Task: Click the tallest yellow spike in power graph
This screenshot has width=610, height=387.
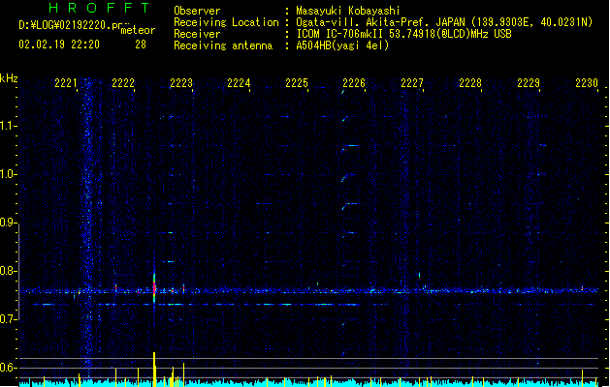Action: click(154, 370)
